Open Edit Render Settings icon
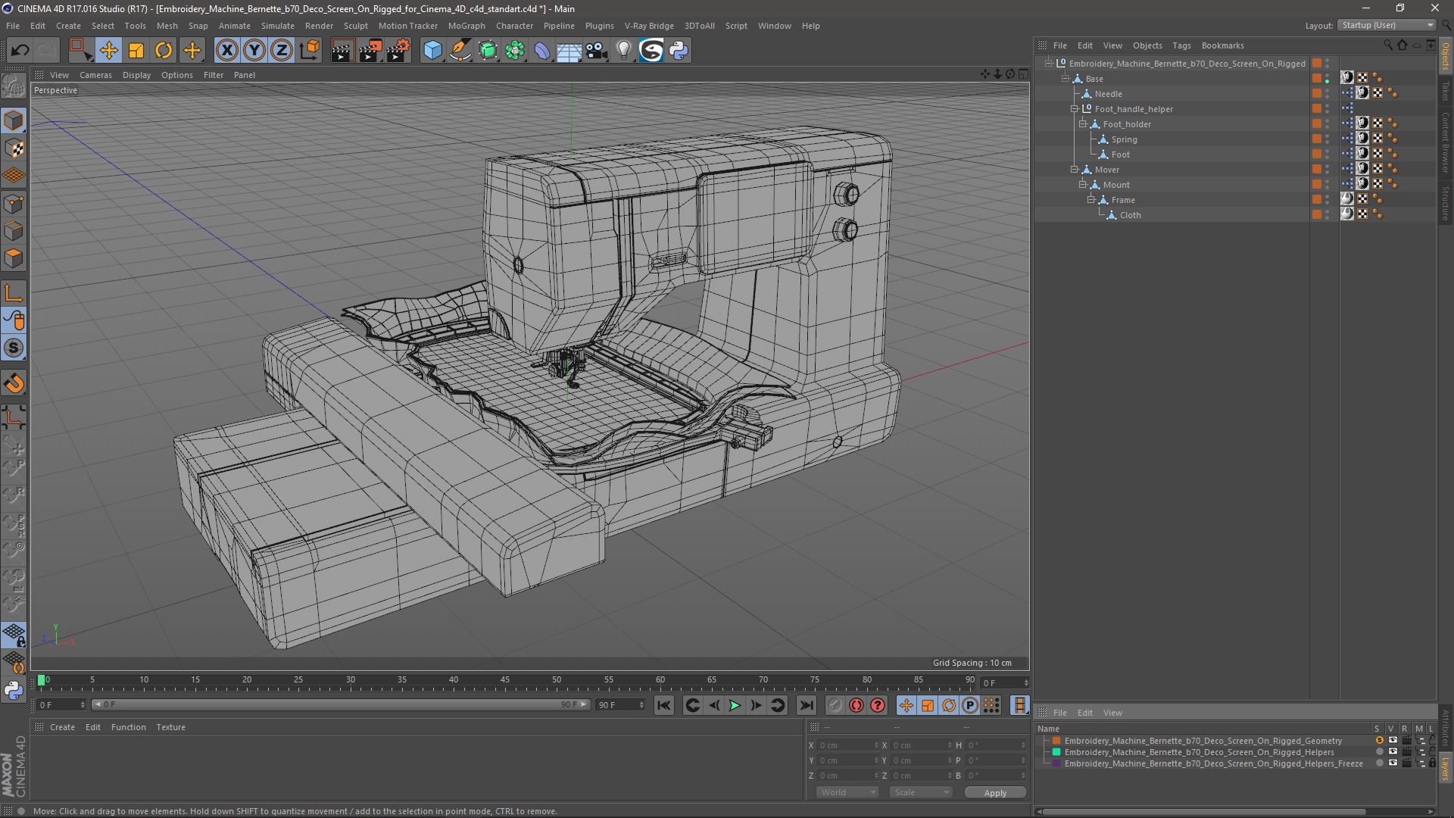This screenshot has height=818, width=1454. [398, 51]
